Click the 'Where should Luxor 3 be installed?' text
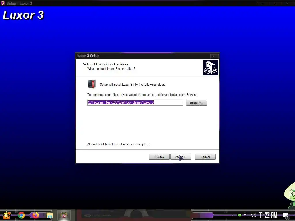 tap(111, 69)
